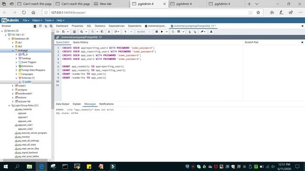The height and width of the screenshot is (171, 305).
Task: Click the Copy toolbar icon
Action: (92, 32)
